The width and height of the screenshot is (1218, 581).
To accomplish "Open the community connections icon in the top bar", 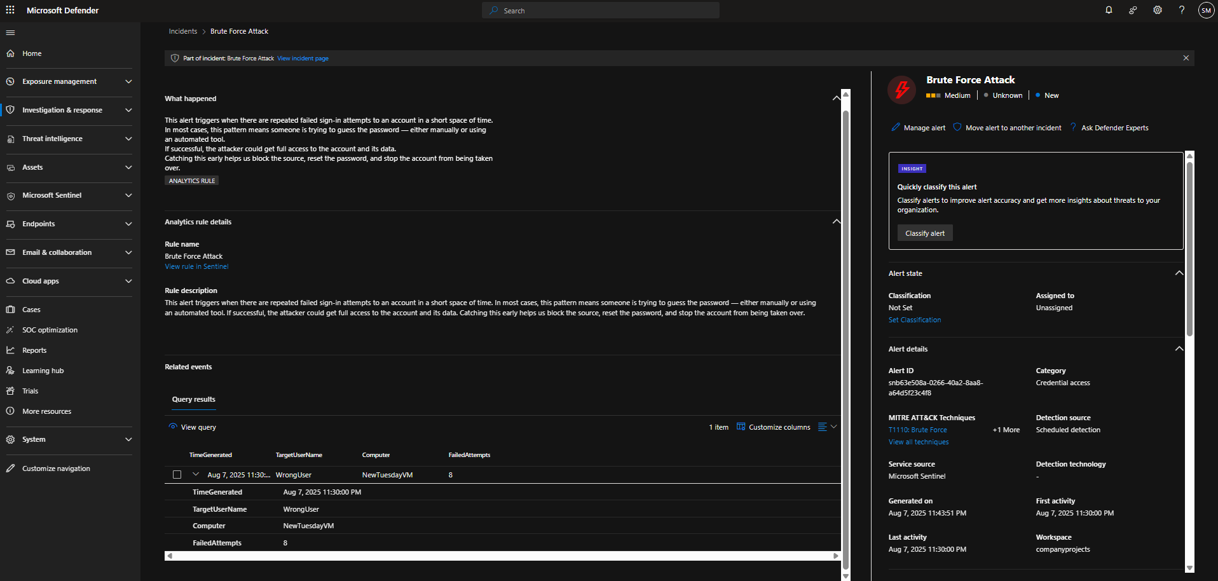I will point(1133,10).
